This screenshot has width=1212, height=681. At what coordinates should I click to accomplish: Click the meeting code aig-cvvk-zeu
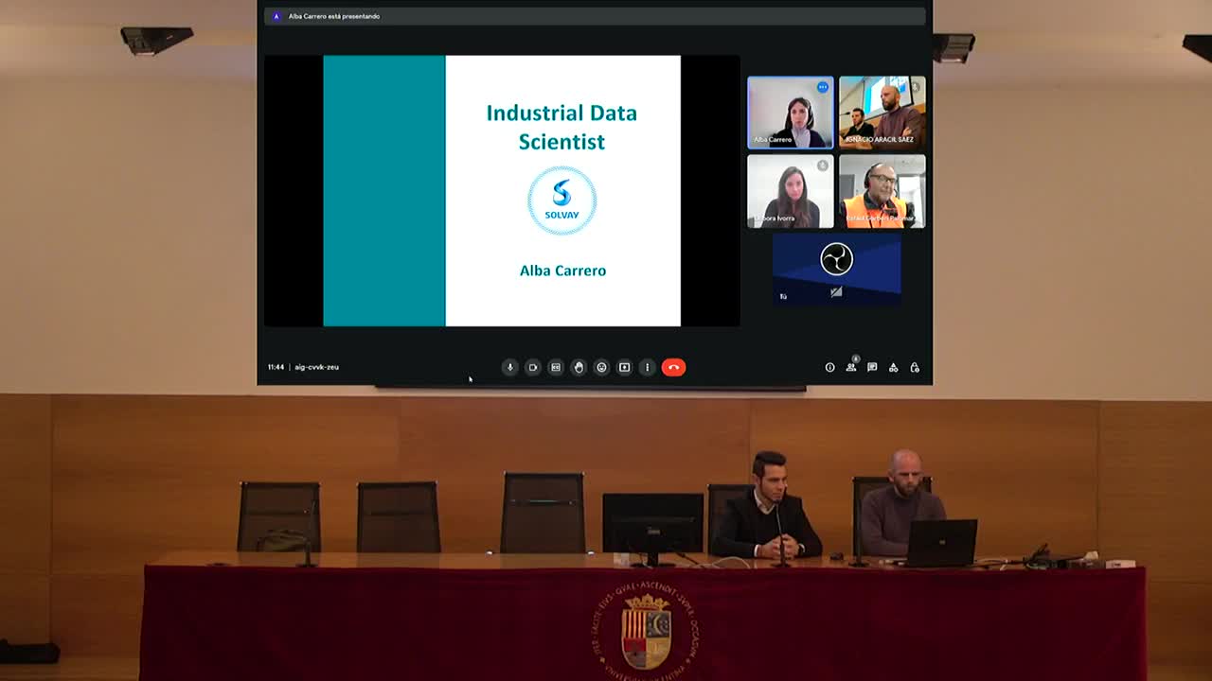click(x=316, y=367)
